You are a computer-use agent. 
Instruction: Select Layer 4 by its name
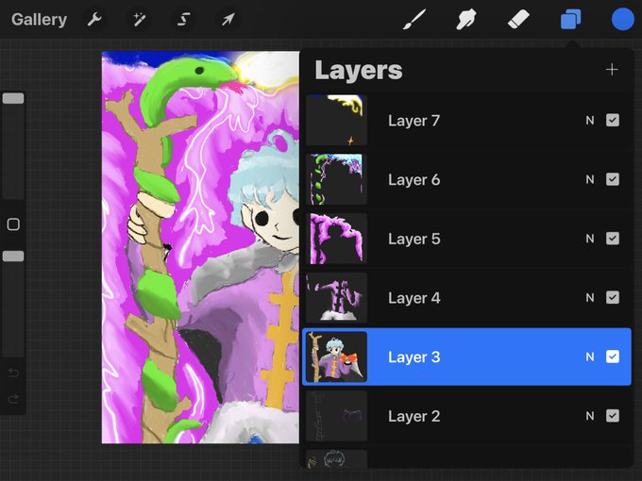click(x=414, y=298)
